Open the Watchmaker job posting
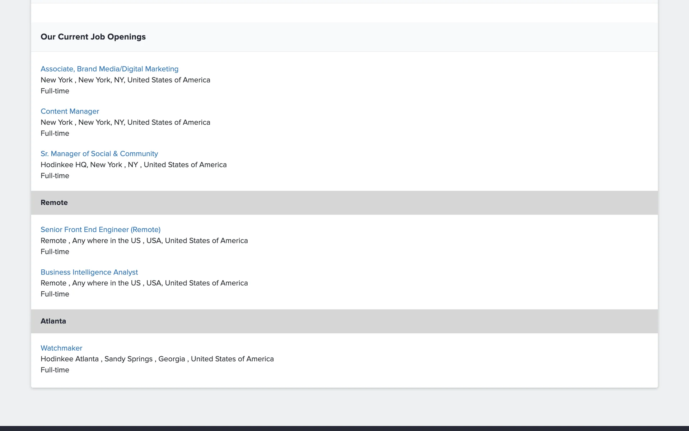The image size is (689, 431). (x=61, y=348)
